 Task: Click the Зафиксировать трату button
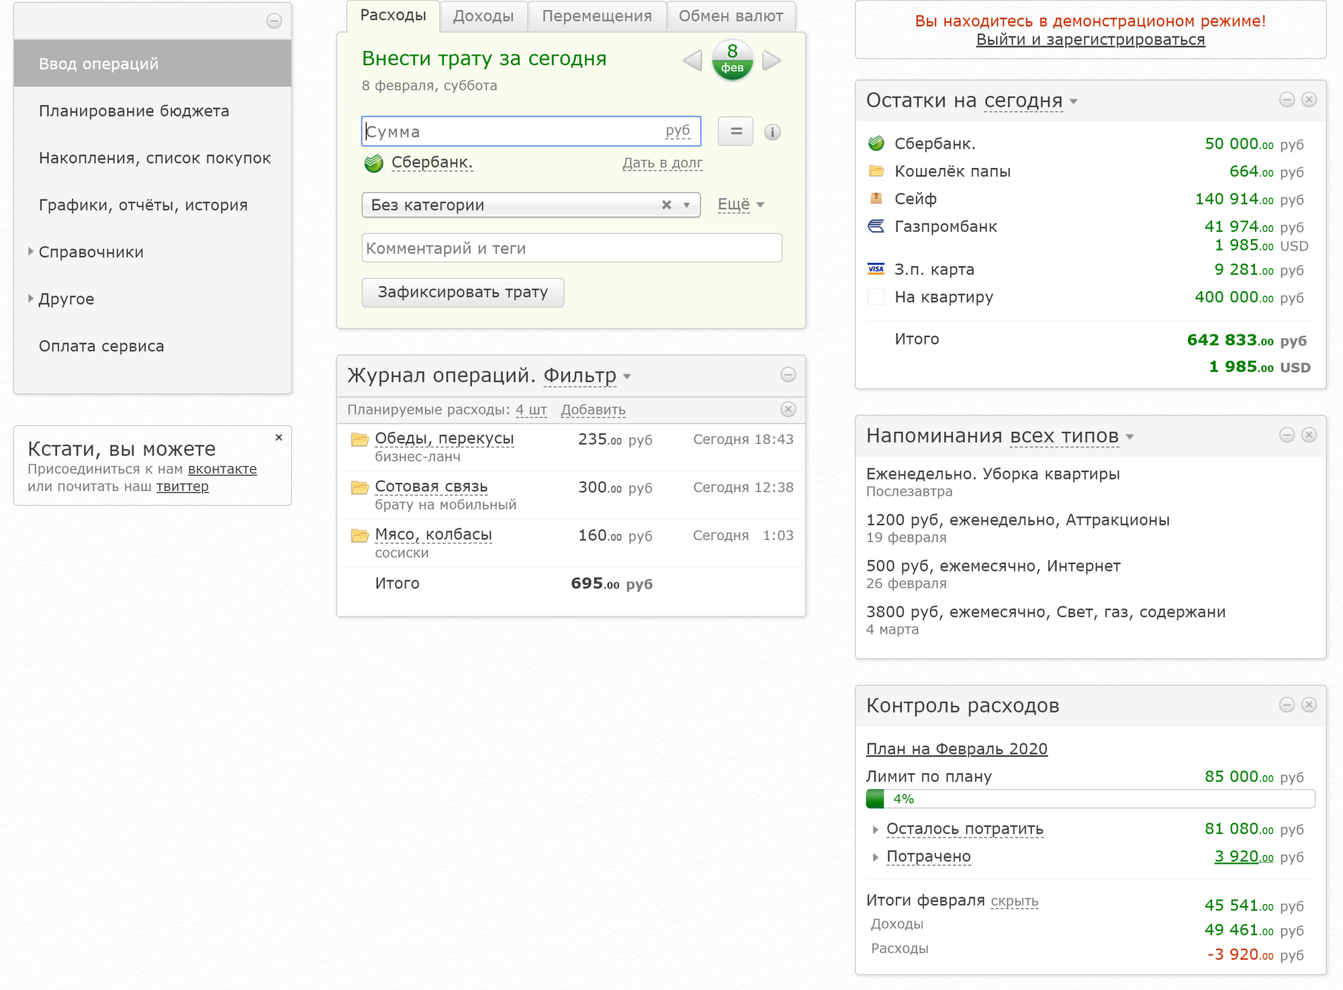coord(463,292)
